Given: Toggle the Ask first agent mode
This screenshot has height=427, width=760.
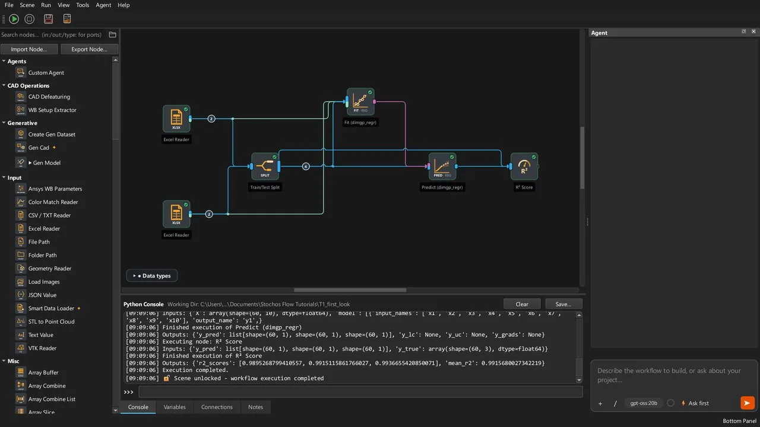Looking at the screenshot, I should (x=695, y=403).
